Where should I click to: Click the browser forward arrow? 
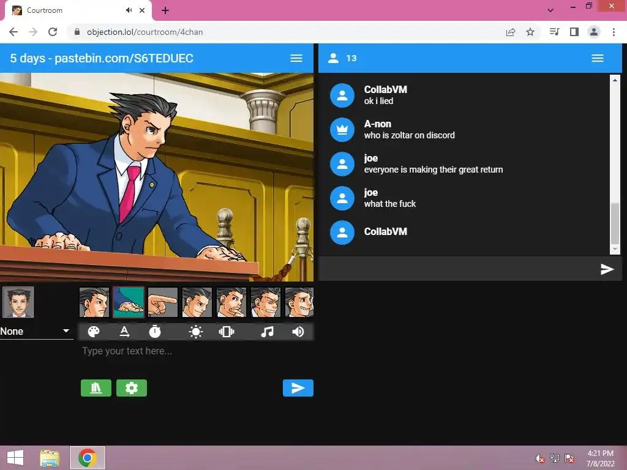(x=33, y=32)
